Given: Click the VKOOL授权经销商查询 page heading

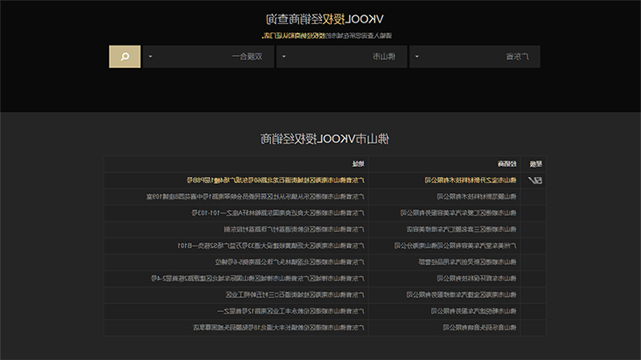Looking at the screenshot, I should point(325,18).
